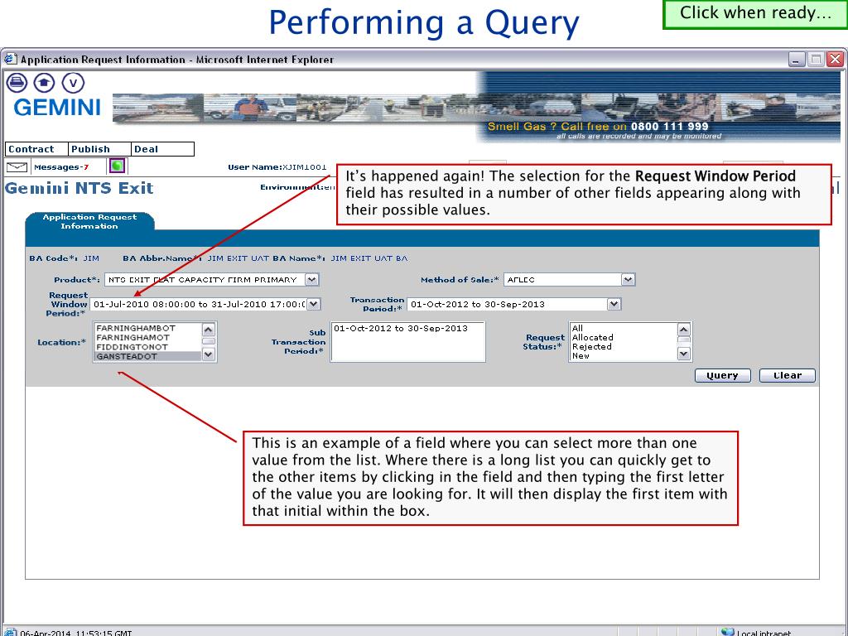Select All in Request Status list
The image size is (848, 636).
[623, 328]
